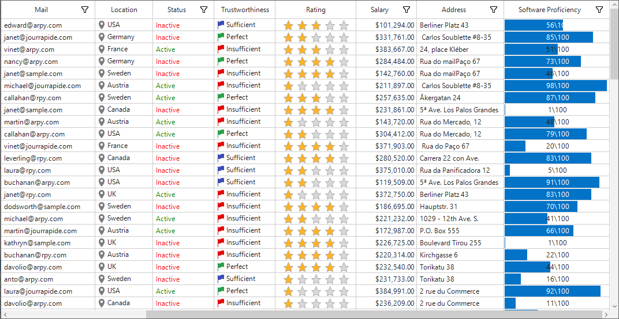This screenshot has height=319, width=619.
Task: Select the dodsworth@sample.com mail cell
Action: pyautogui.click(x=48, y=207)
